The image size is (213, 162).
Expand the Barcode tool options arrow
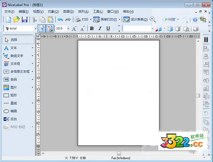(x=32, y=80)
